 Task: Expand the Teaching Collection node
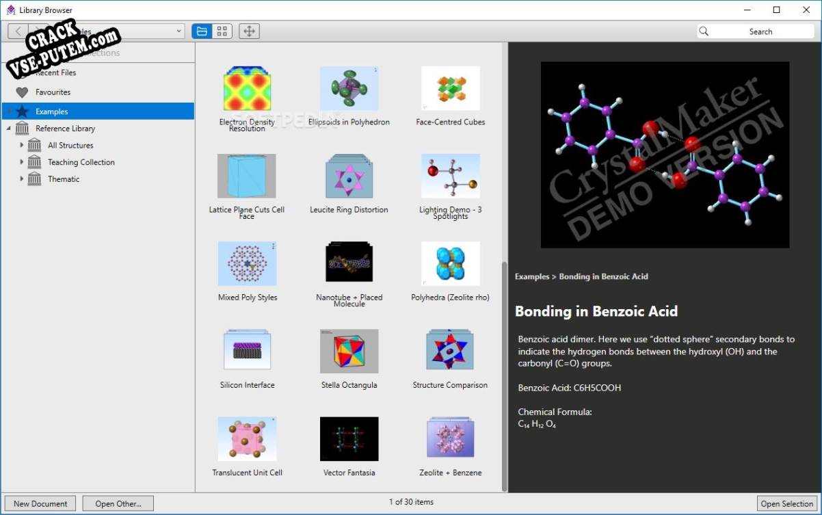(x=22, y=162)
